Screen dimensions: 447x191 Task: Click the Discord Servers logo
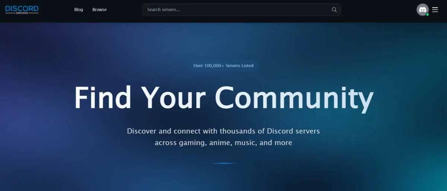point(22,10)
